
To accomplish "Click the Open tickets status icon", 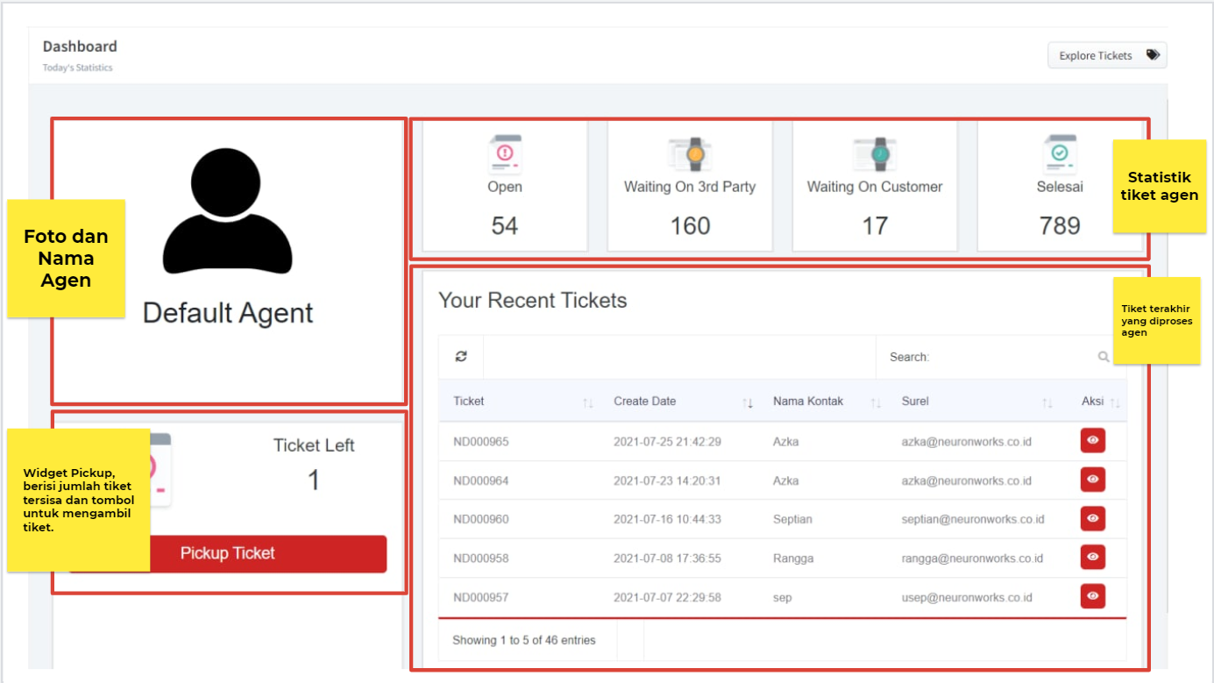I will (505, 155).
